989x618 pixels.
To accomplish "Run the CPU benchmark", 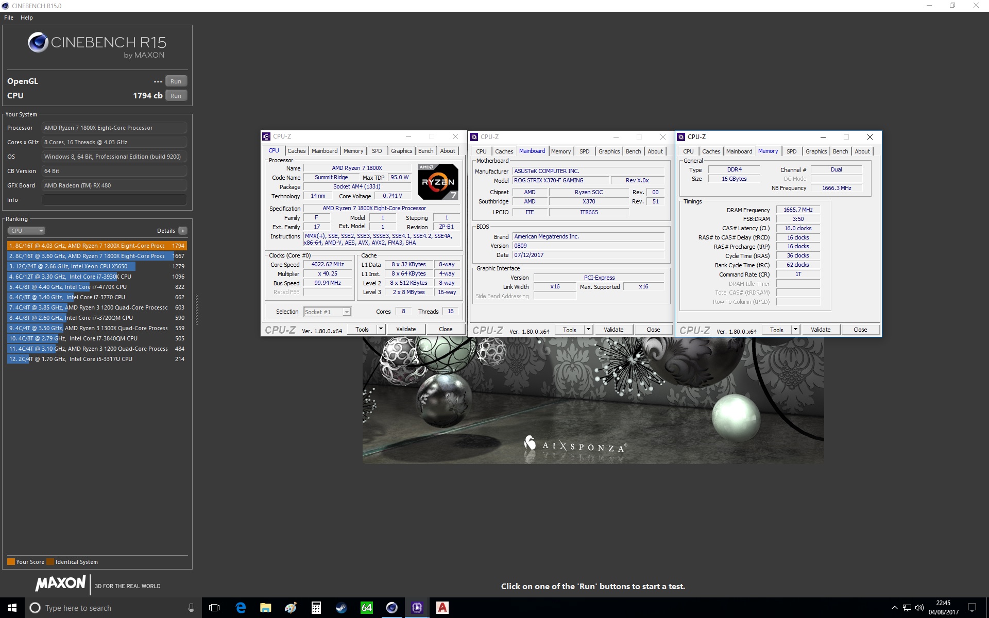I will point(176,96).
